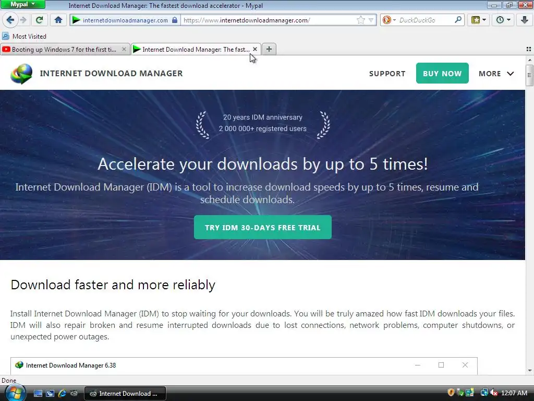Open the DuckDuckGo search engine selector
This screenshot has width=534, height=401.
point(389,20)
